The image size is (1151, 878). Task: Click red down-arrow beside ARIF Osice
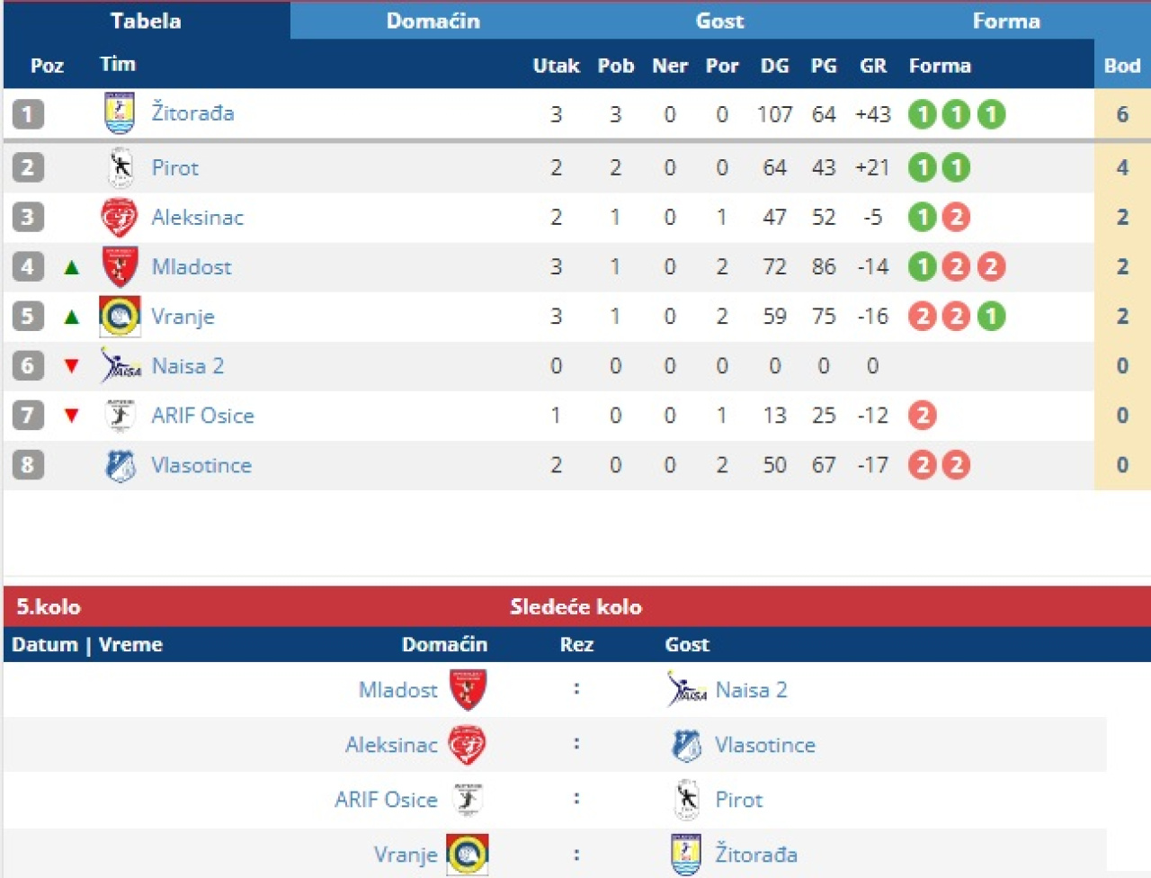72,416
